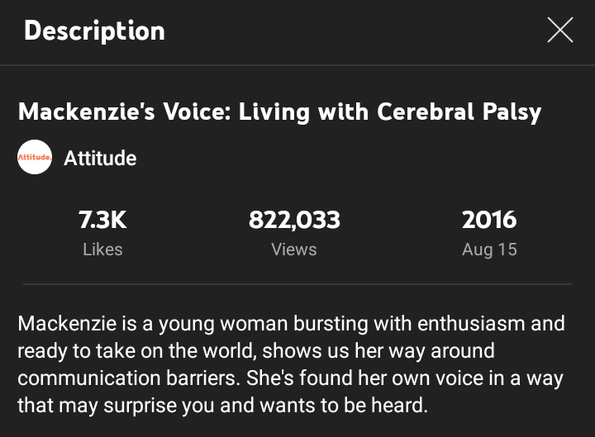Click the 2016 upload year
The height and width of the screenshot is (437, 595).
(x=489, y=220)
